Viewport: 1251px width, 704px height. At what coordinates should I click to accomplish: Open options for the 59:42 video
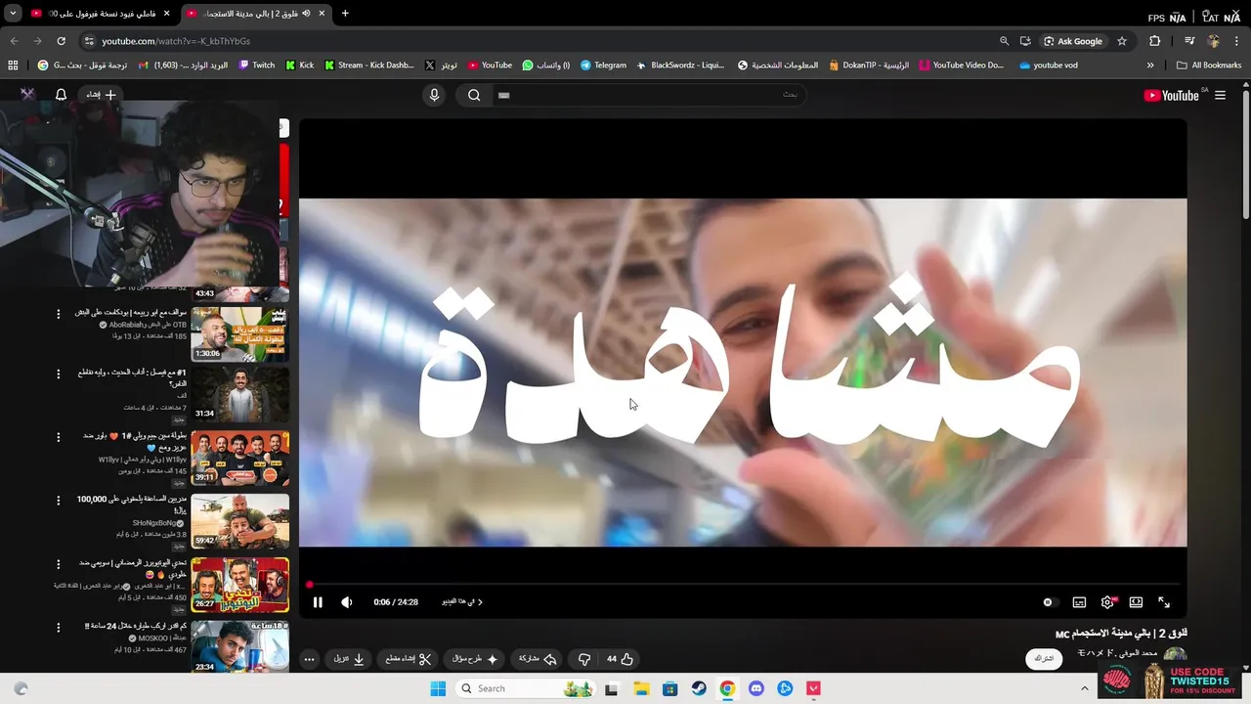59,502
